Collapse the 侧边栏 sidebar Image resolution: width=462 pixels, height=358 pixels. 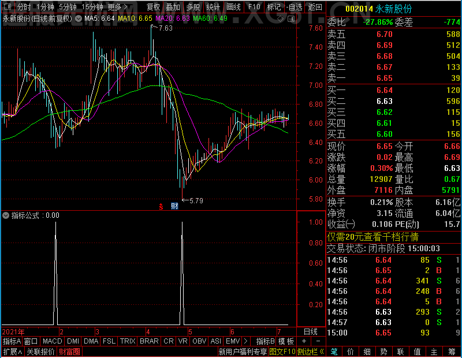point(311,352)
